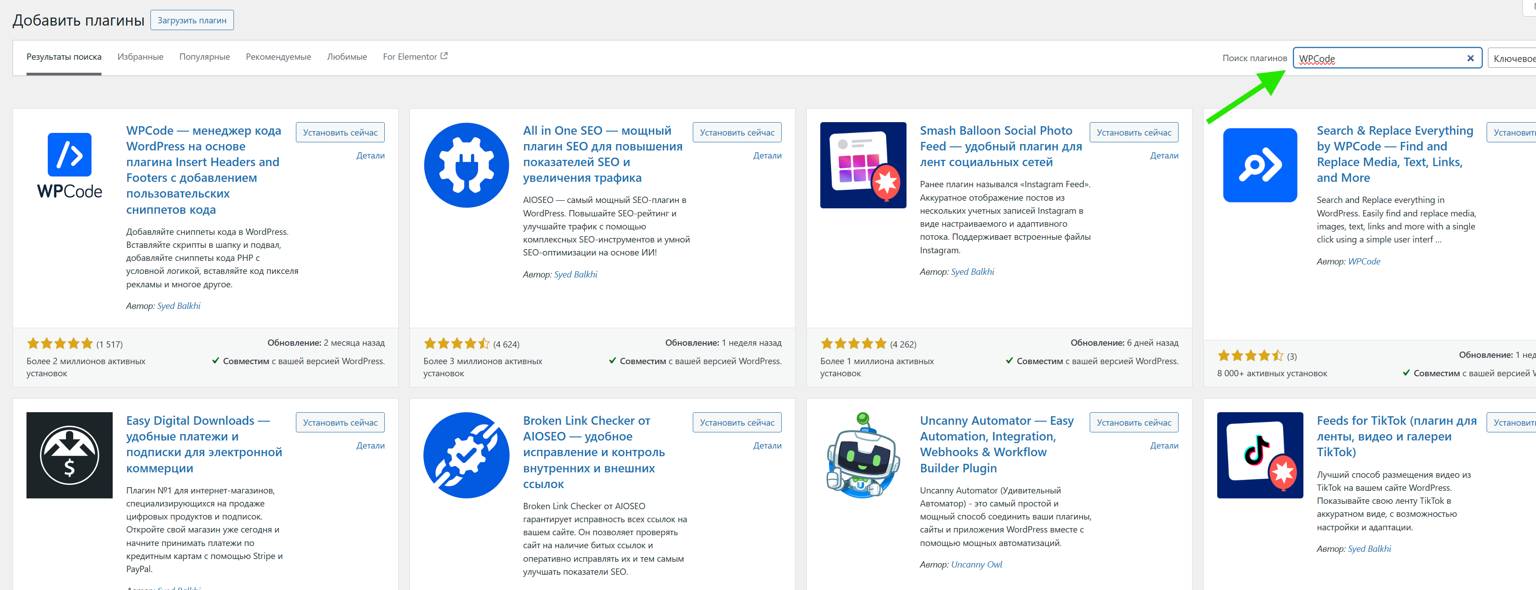Click Загрузить плагин button
The height and width of the screenshot is (590, 1536).
pyautogui.click(x=191, y=20)
